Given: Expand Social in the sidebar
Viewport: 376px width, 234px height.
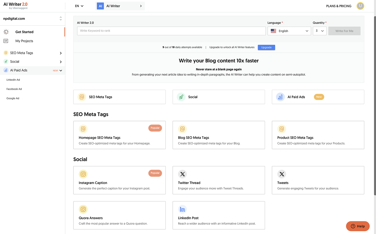Looking at the screenshot, I should (61, 62).
